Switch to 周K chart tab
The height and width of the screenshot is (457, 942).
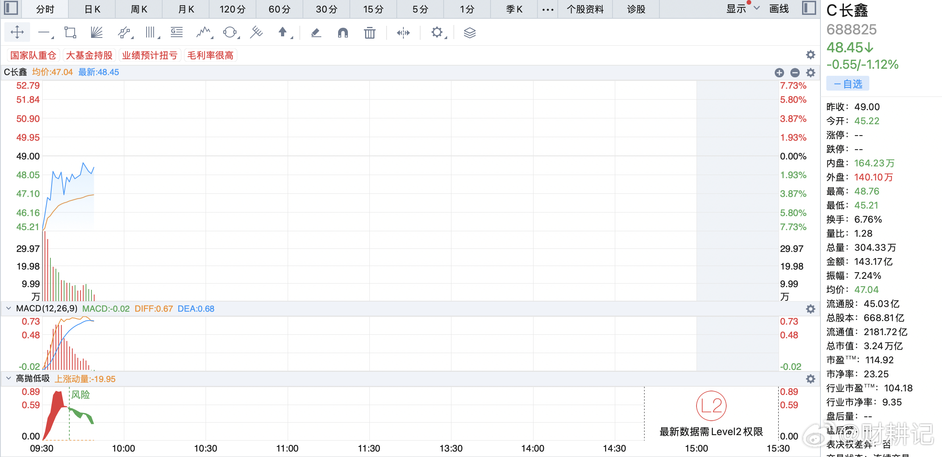pos(139,9)
